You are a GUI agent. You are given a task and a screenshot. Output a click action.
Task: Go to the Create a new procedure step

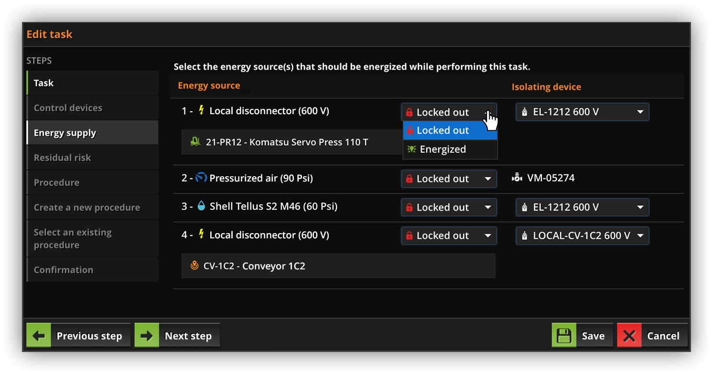[92, 207]
